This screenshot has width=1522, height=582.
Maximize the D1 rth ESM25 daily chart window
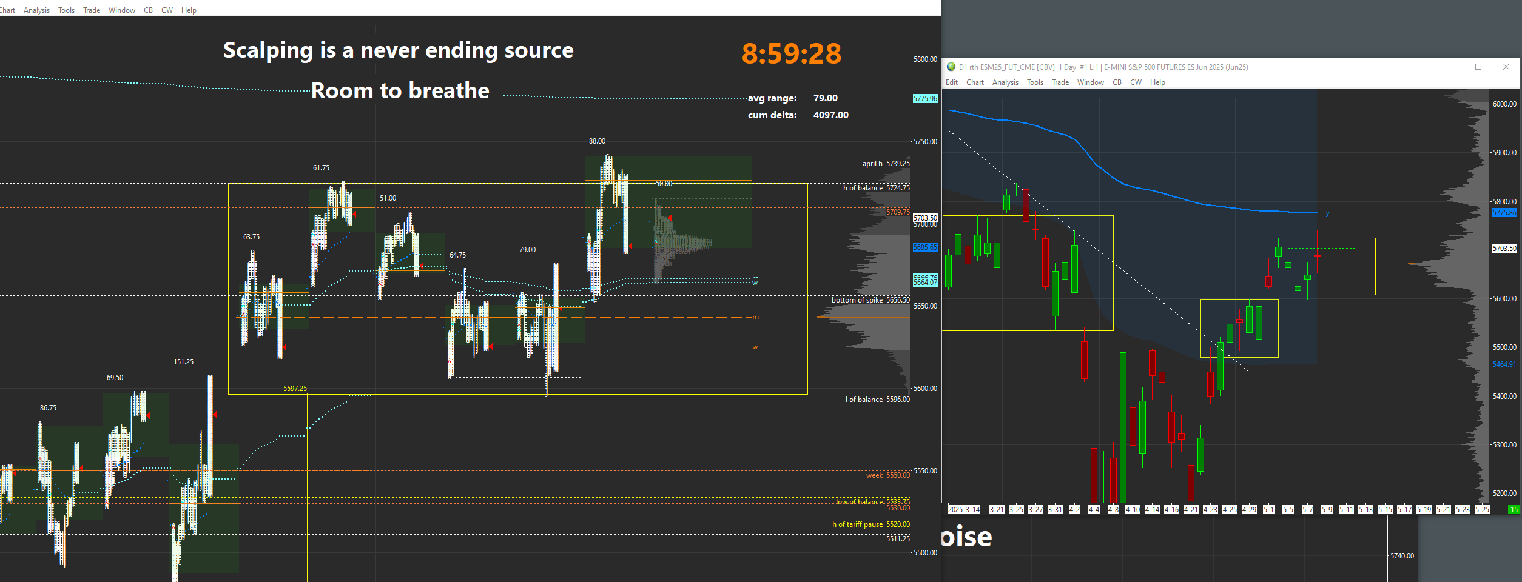pyautogui.click(x=1478, y=67)
